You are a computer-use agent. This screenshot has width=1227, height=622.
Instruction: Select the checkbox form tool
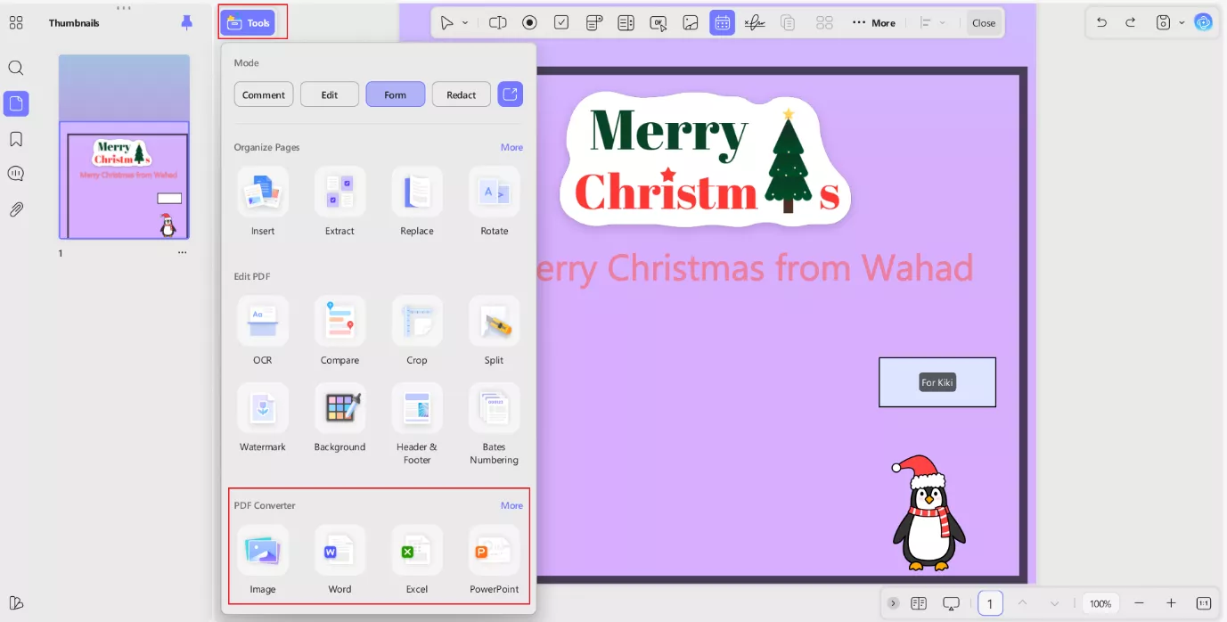(561, 22)
